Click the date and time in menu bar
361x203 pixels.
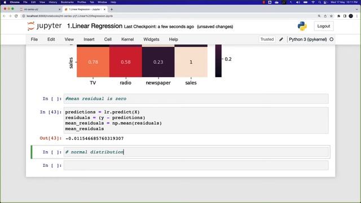(x=345, y=2)
